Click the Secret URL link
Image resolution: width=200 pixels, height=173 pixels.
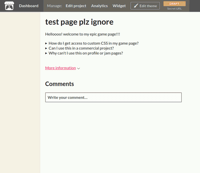(x=174, y=9)
